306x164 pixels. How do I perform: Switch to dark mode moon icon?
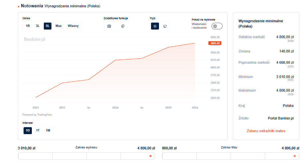click(x=165, y=26)
